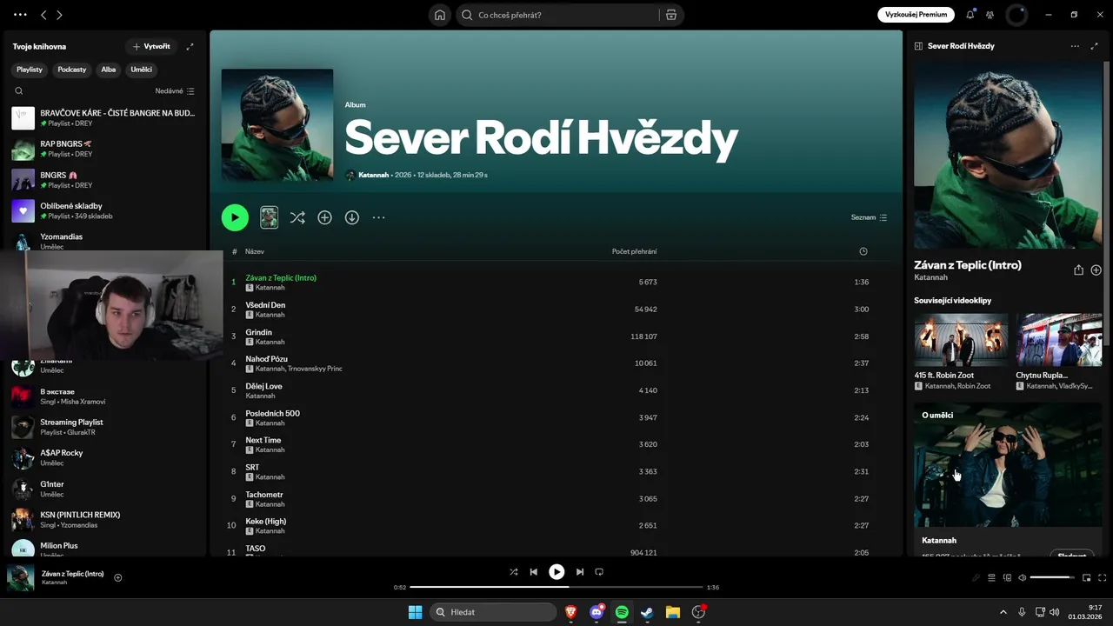Open Streaming Playlist in library
The width and height of the screenshot is (1113, 626).
click(105, 427)
